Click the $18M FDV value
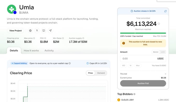 click(x=44, y=42)
